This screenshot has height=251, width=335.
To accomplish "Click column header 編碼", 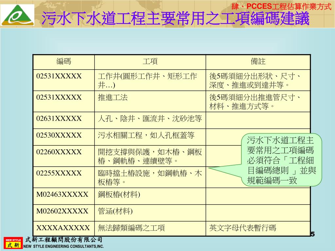I will tap(64, 61).
